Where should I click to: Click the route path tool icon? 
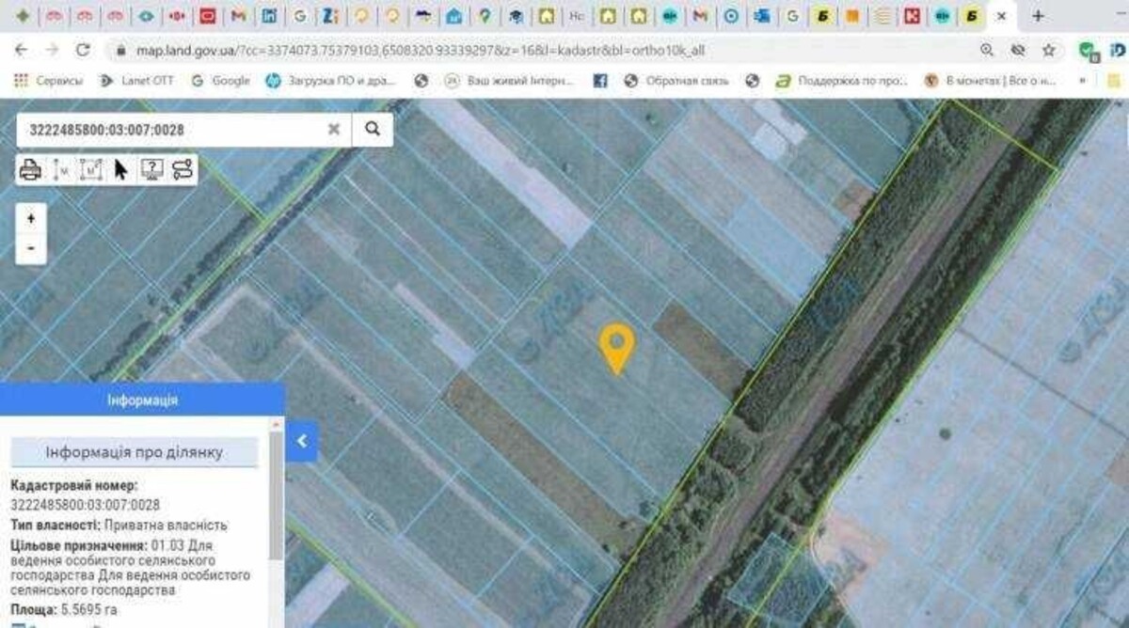(x=182, y=170)
